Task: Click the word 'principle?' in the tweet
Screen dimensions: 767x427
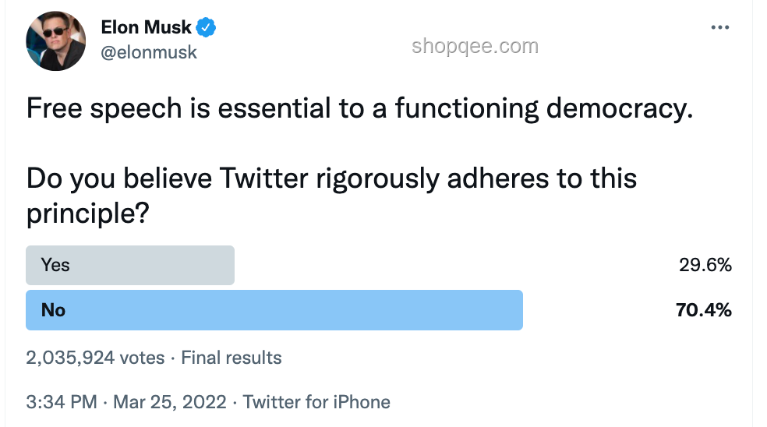Action: pos(87,214)
